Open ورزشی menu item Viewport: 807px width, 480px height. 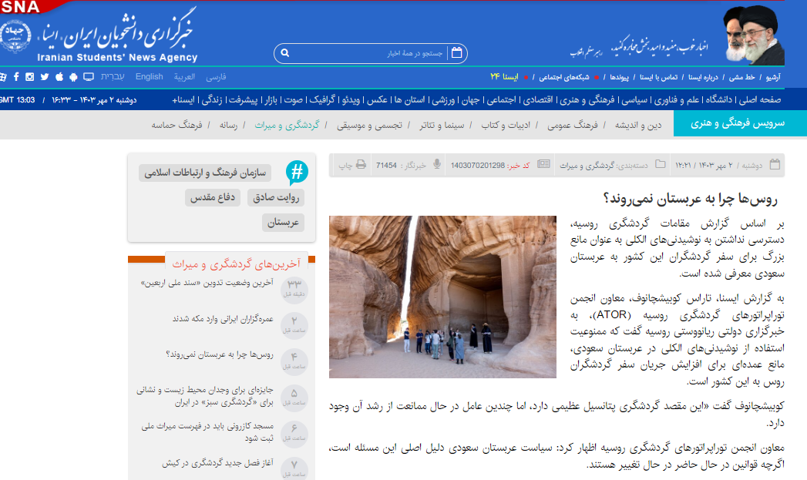443,100
